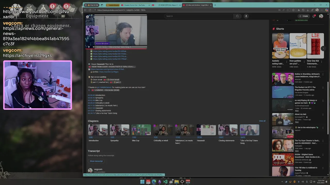Open OBS Studio from taskbar
The image size is (330, 185).
[x=182, y=182]
